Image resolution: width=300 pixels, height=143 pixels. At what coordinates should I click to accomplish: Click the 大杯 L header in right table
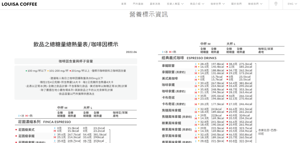[231, 44]
